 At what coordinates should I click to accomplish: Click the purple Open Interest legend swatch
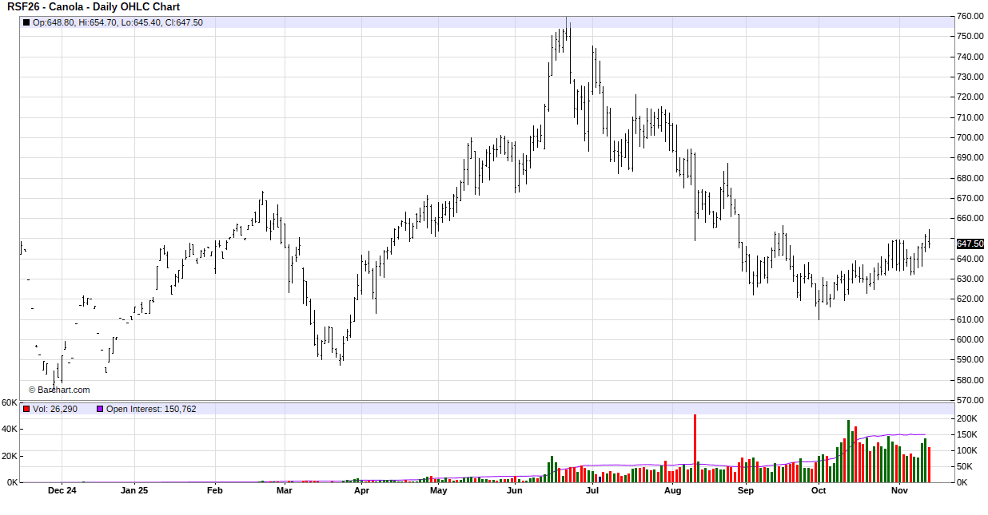click(100, 409)
